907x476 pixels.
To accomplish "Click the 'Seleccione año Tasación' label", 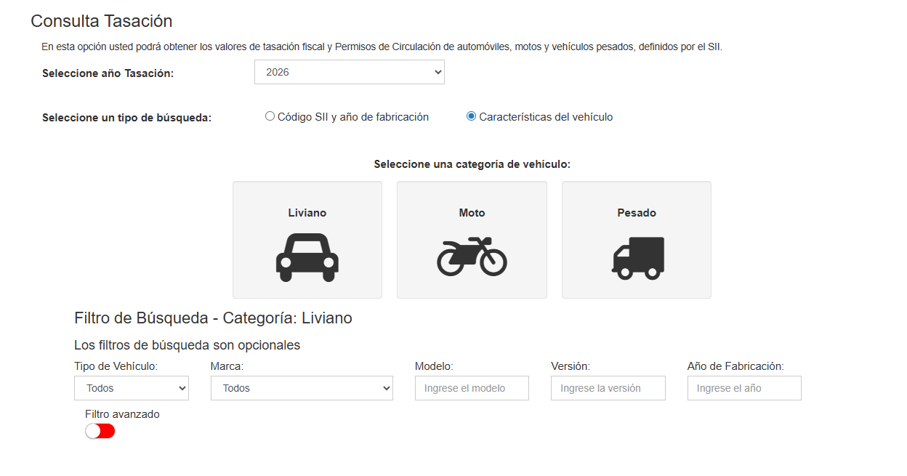I will 108,73.
